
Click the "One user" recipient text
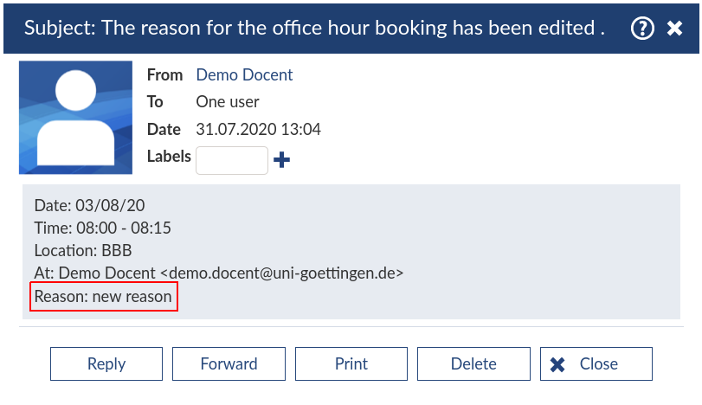click(228, 102)
